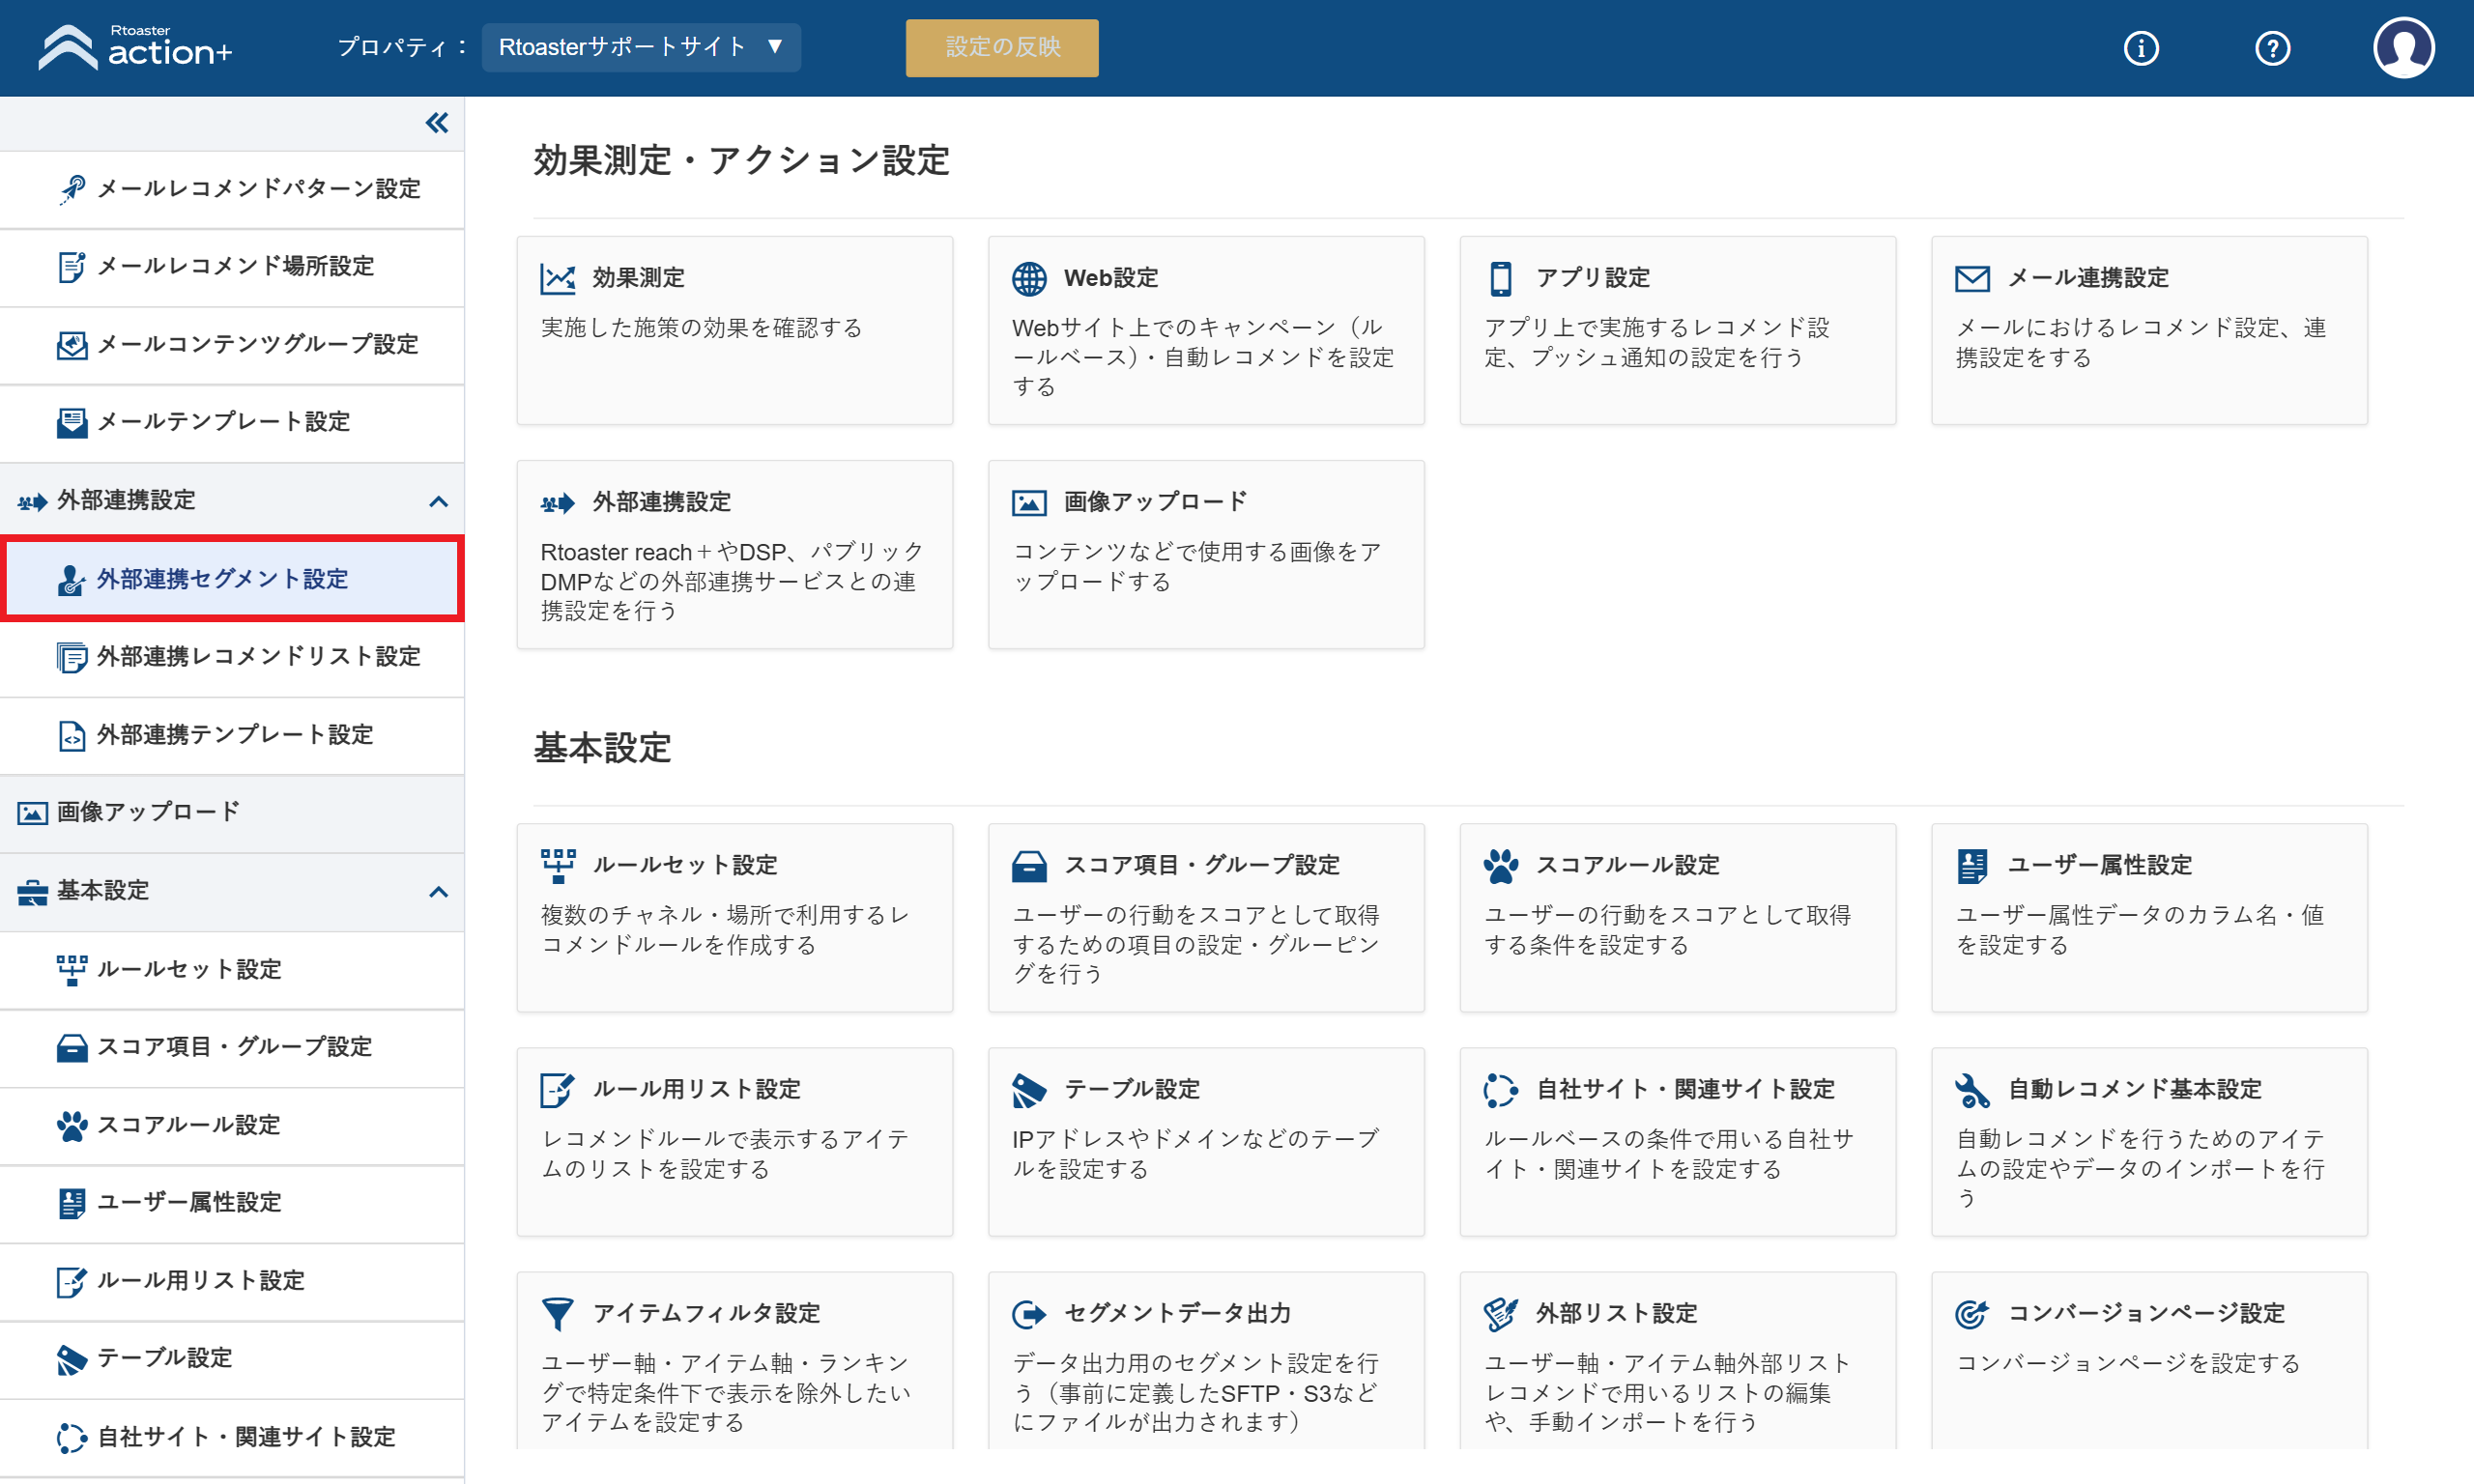Viewport: 2474px width, 1484px height.
Task: Open 外部連携テンプレート設定 in sidebar
Action: click(232, 735)
